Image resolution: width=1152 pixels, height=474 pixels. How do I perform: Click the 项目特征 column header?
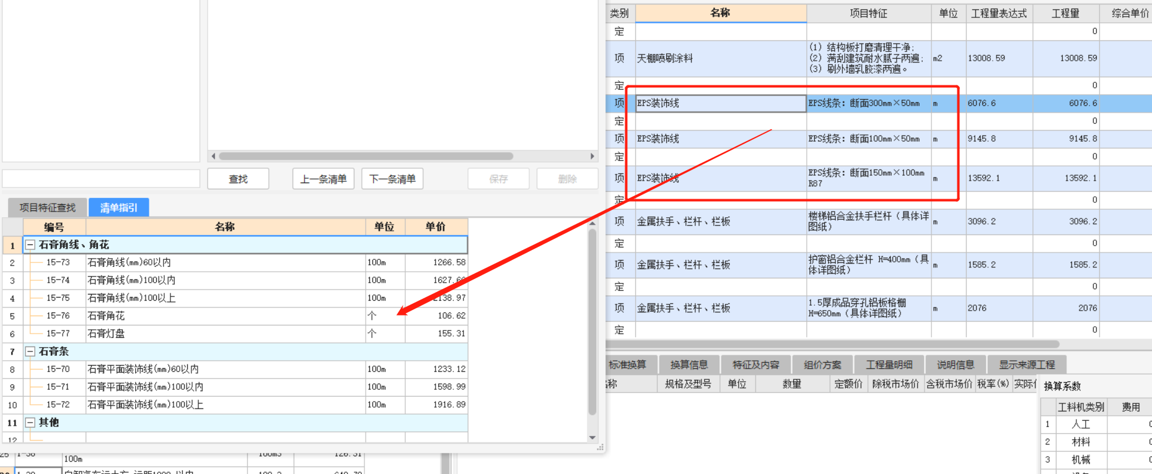point(869,13)
